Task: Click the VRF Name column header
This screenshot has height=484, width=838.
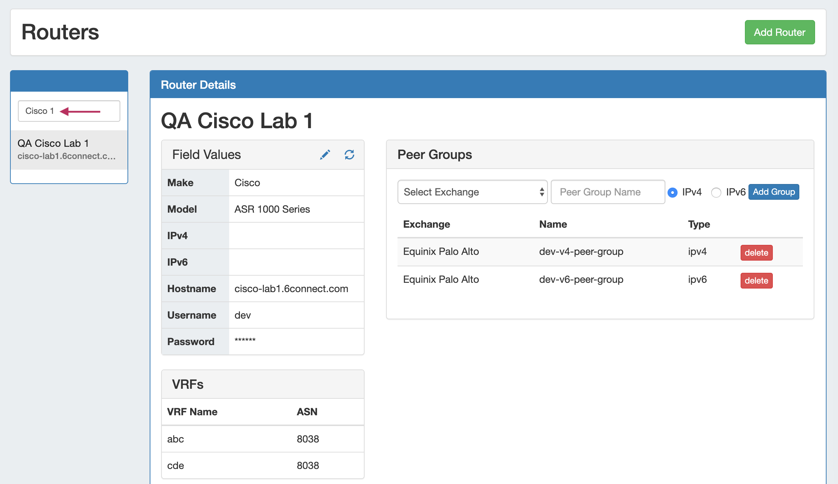Action: click(x=192, y=412)
